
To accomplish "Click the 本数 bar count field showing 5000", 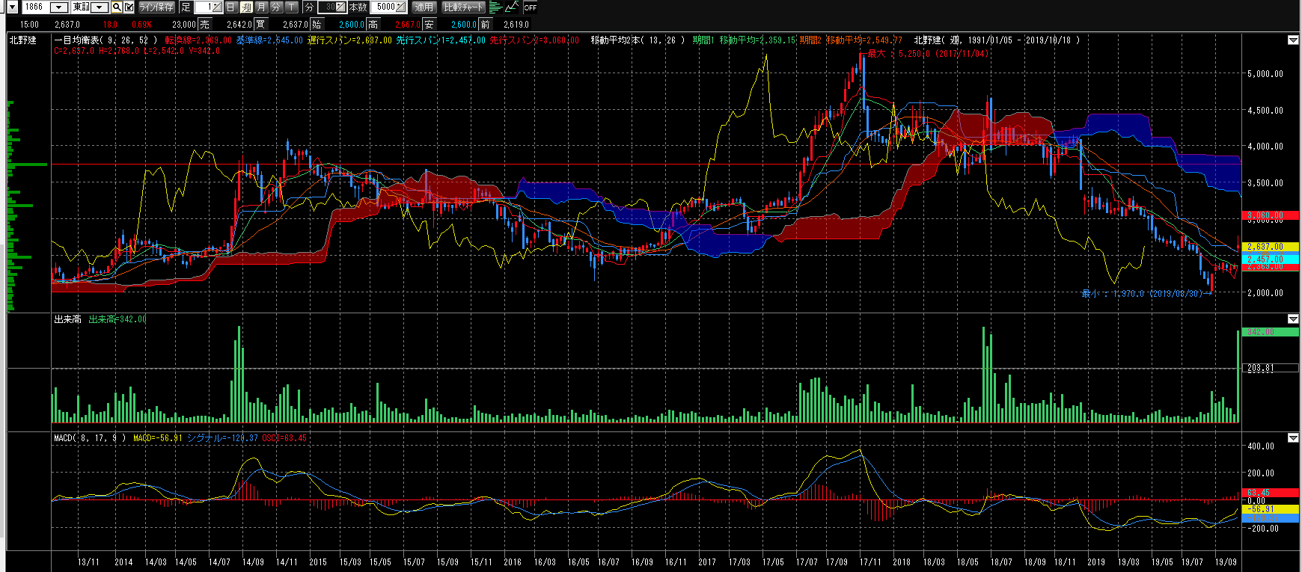I will click(x=388, y=7).
